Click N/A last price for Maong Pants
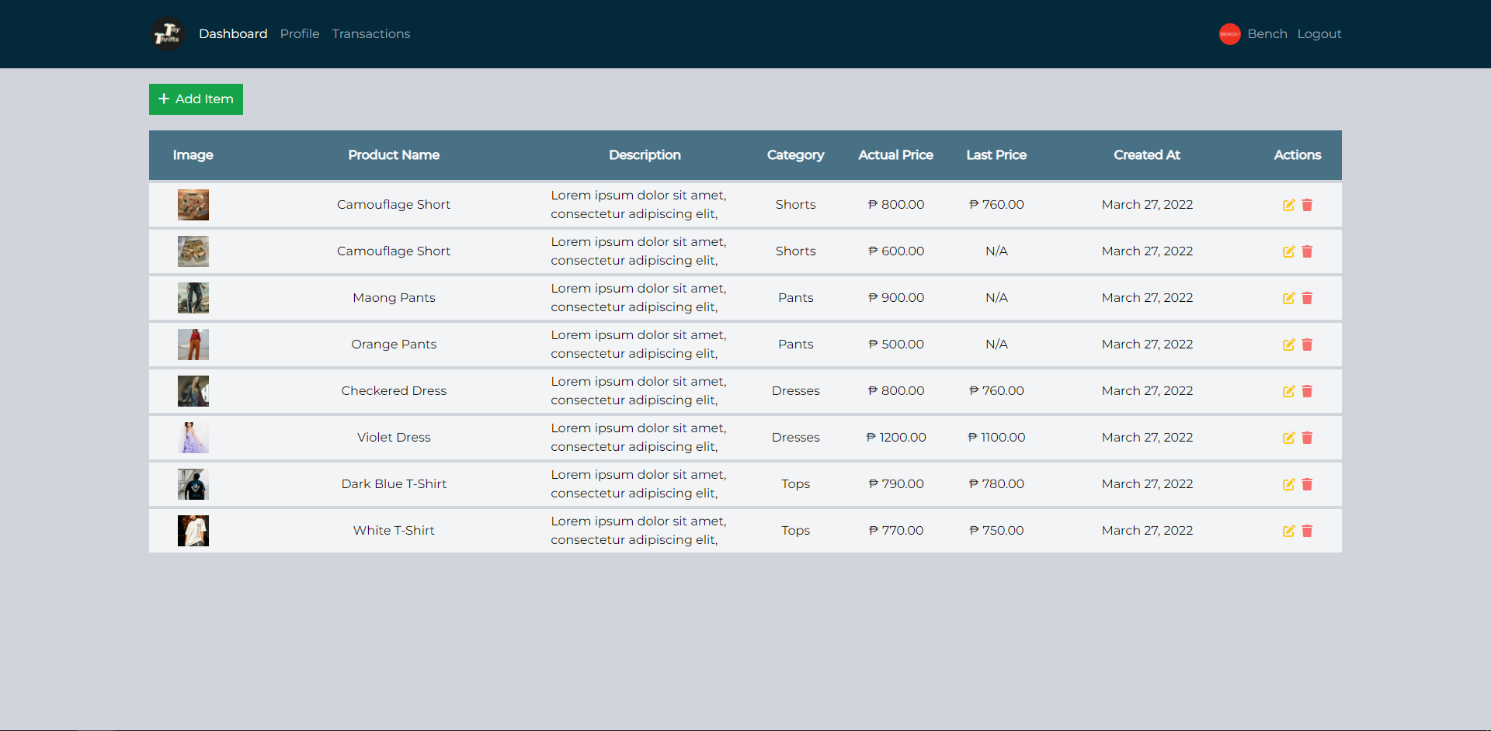The height and width of the screenshot is (731, 1491). [996, 298]
